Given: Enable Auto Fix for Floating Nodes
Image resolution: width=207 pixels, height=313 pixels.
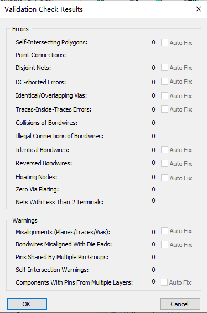Looking at the screenshot, I should coord(164,178).
